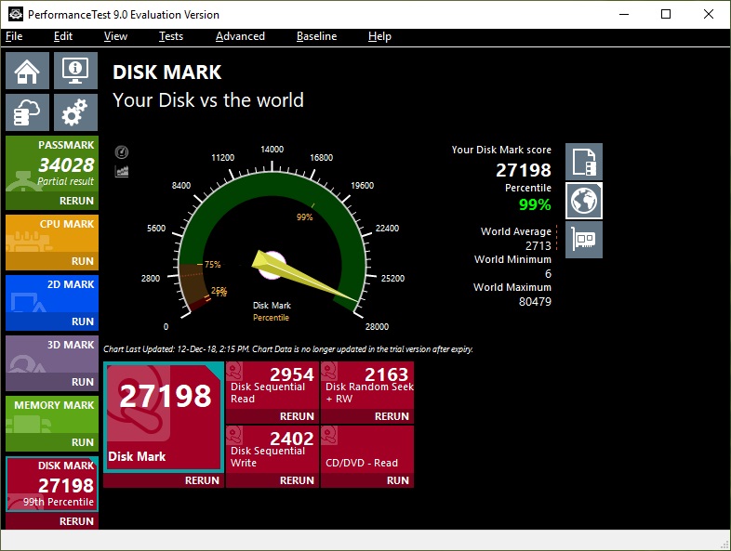Open the Advanced menu
Viewport: 731px width, 551px height.
pos(240,36)
